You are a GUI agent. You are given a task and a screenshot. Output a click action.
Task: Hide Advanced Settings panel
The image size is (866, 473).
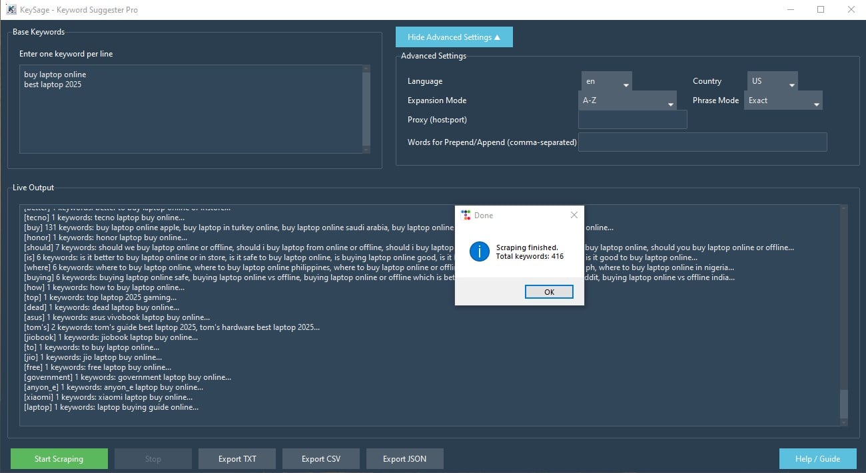click(454, 37)
